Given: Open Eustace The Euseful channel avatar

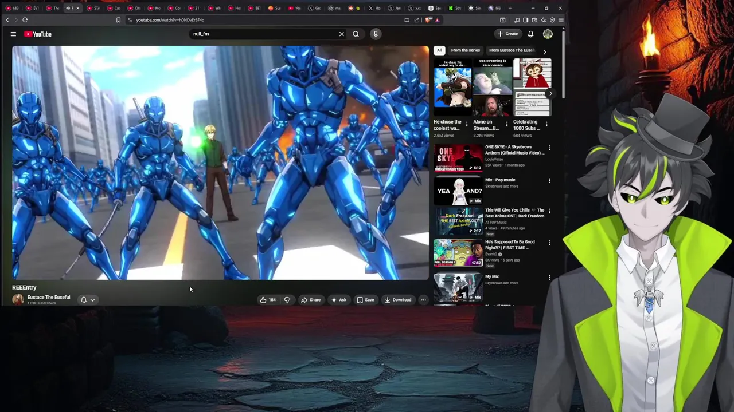Looking at the screenshot, I should (18, 299).
